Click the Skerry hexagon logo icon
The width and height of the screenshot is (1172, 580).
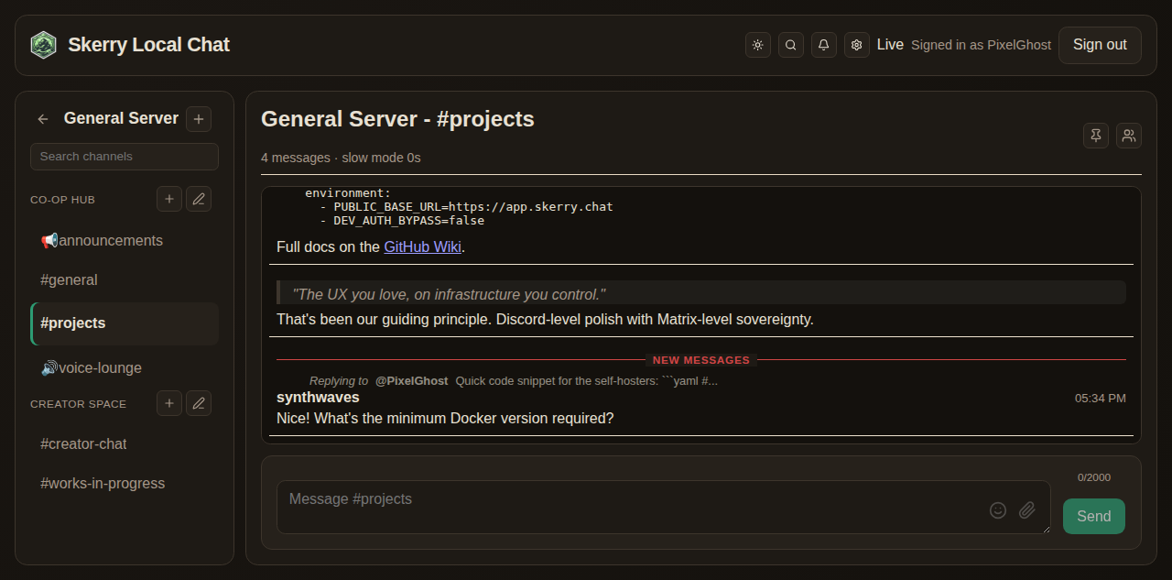coord(43,45)
